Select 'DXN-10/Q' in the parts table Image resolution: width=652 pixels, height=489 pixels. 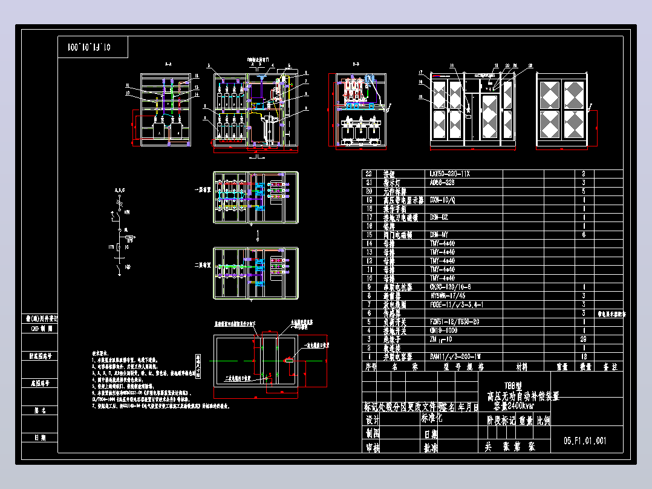click(x=442, y=200)
